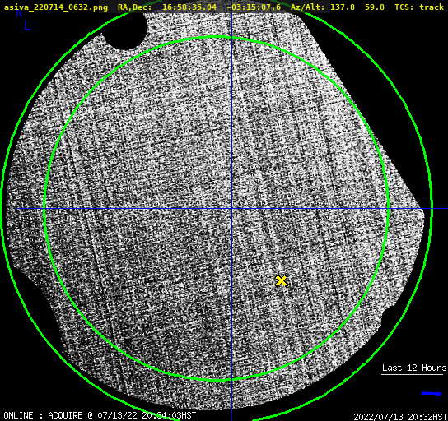448x421 pixels.
Task: Click the blue N compass label
Action: (x=19, y=13)
